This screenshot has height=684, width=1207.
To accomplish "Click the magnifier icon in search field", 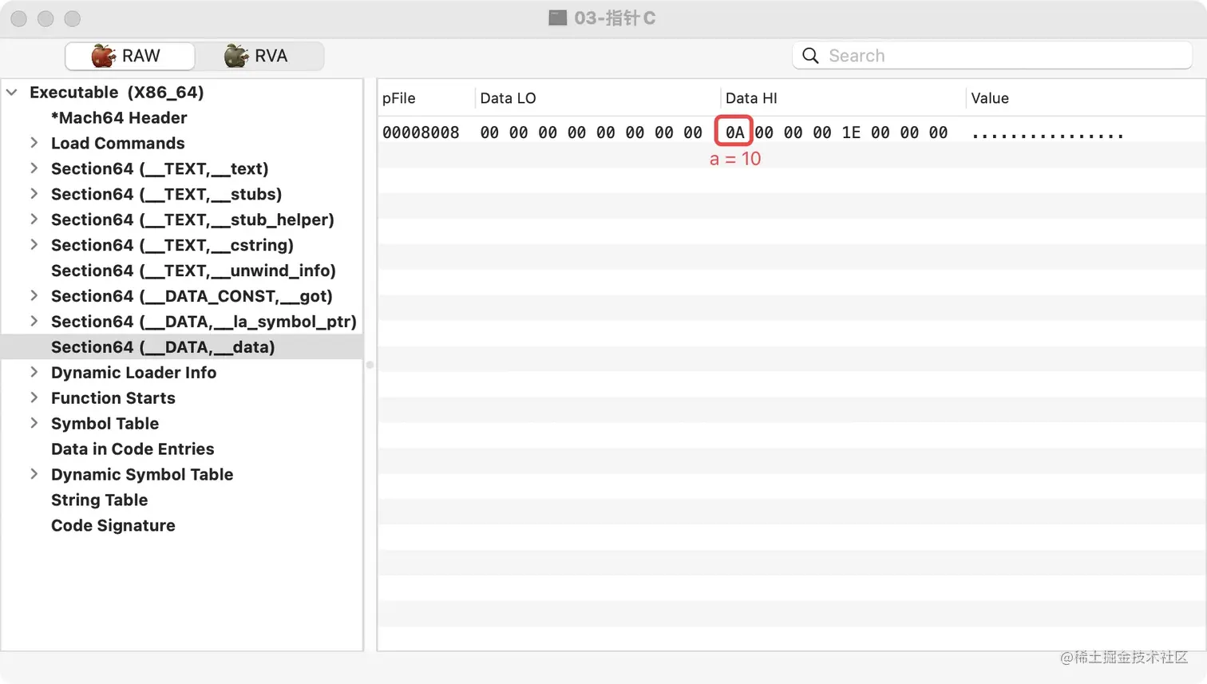I will (810, 56).
